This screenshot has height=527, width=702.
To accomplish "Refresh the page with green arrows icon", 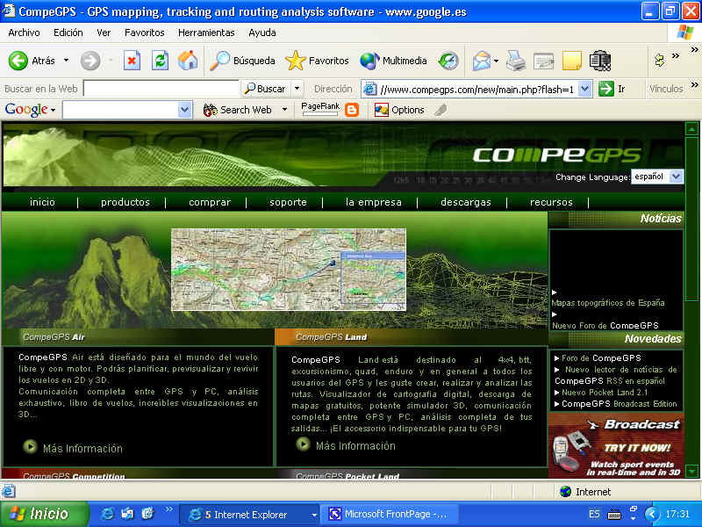I will (160, 61).
